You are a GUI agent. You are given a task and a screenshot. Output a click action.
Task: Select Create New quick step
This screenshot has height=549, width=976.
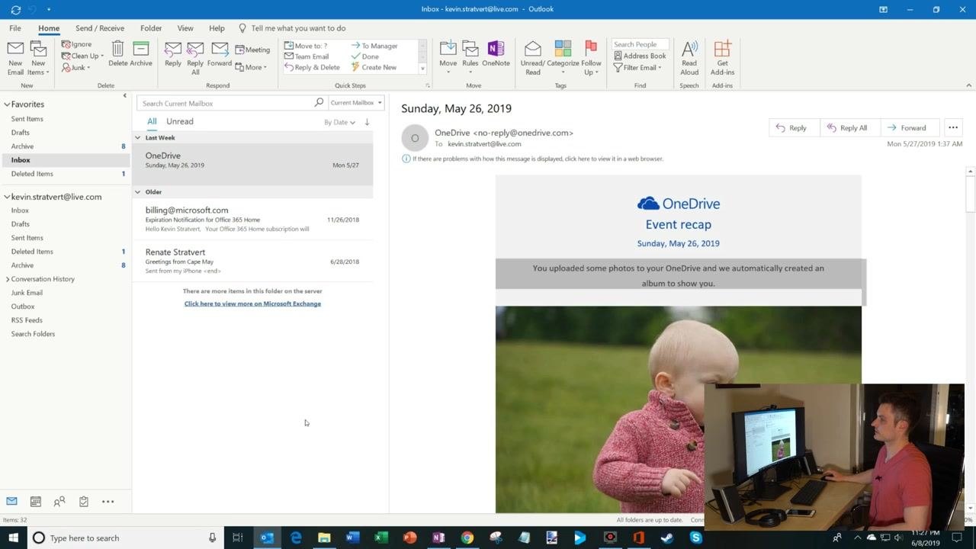point(374,67)
